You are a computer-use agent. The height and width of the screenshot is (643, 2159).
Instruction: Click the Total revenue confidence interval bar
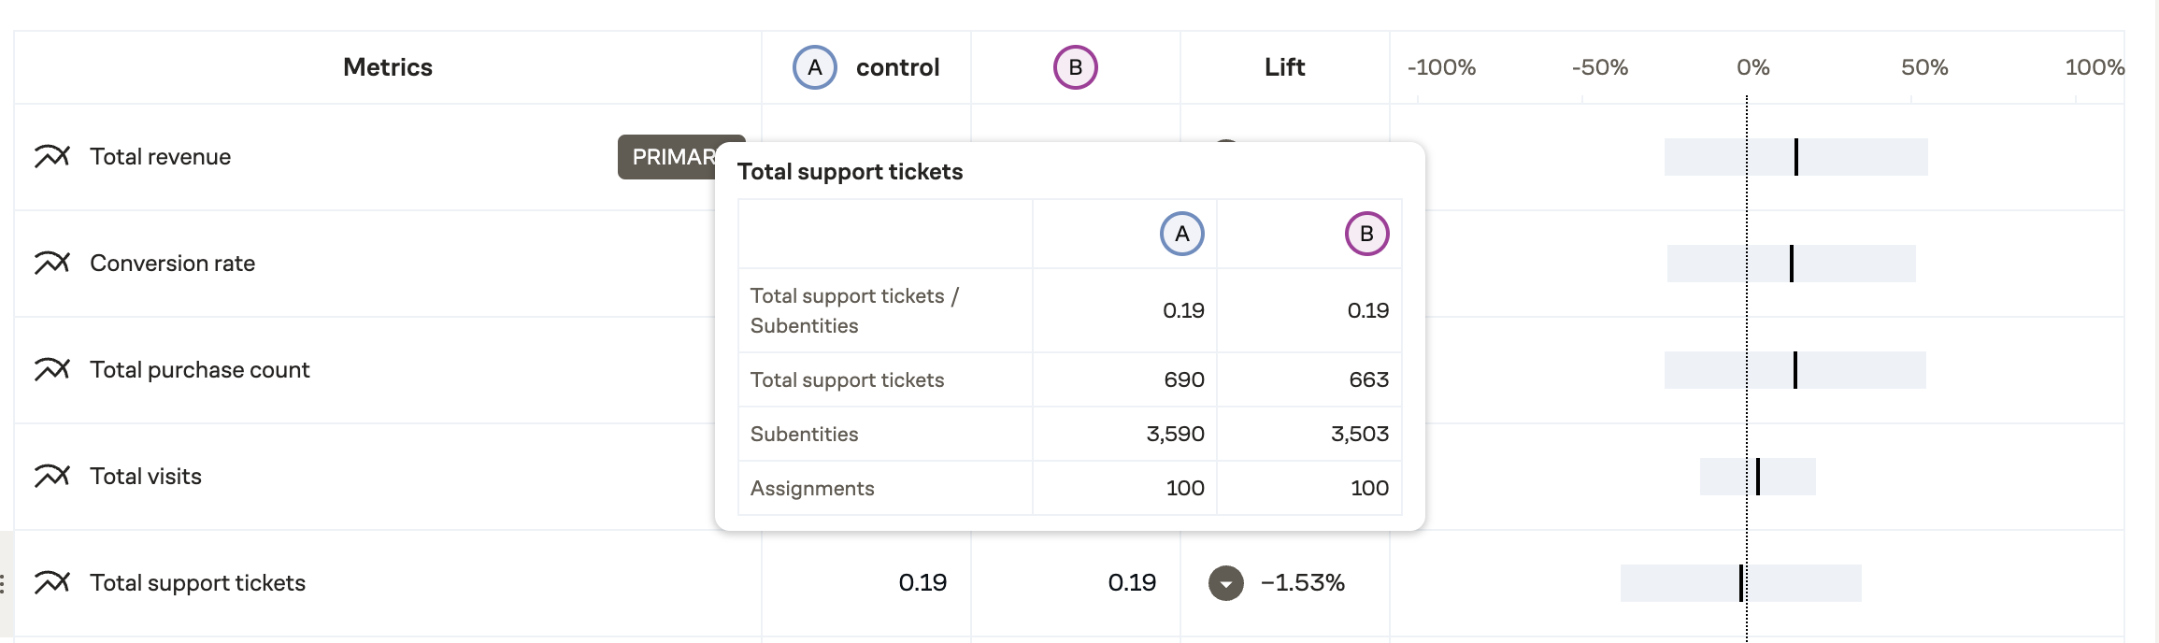[x=1795, y=157]
